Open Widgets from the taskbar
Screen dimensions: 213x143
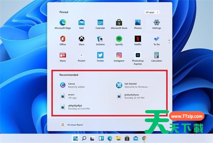(x=101, y=138)
